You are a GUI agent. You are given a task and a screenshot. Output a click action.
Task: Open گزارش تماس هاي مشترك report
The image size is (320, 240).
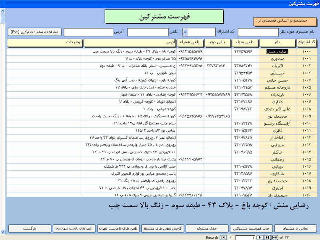[162, 228]
